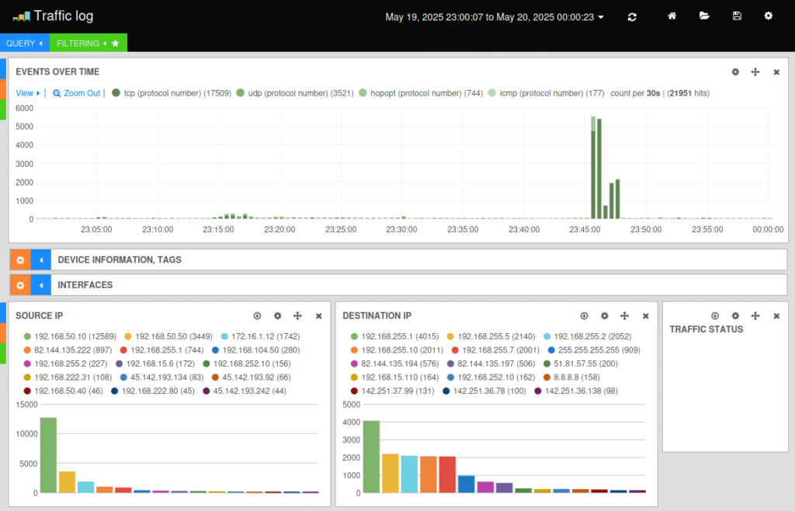Open the dashboard settings gear in the header

pyautogui.click(x=768, y=16)
